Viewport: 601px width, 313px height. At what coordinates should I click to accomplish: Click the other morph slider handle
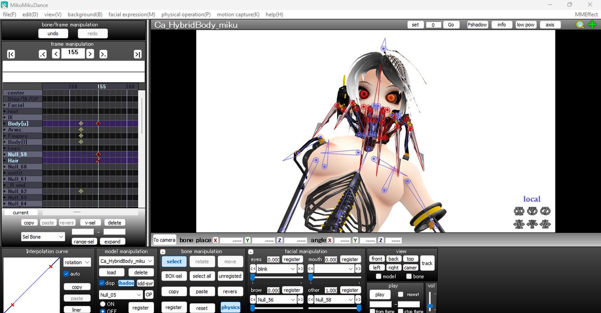coord(358,308)
